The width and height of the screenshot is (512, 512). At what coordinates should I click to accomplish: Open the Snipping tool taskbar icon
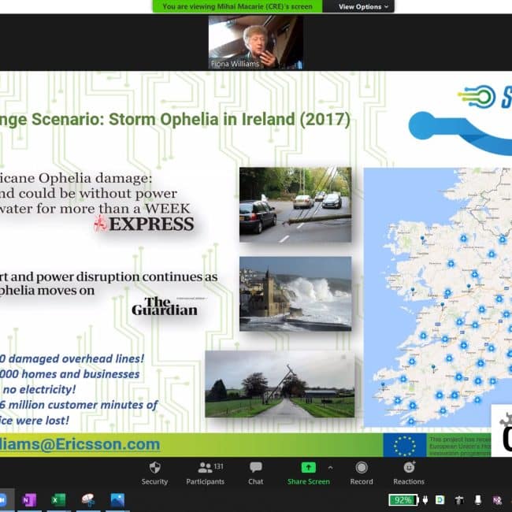(x=88, y=499)
